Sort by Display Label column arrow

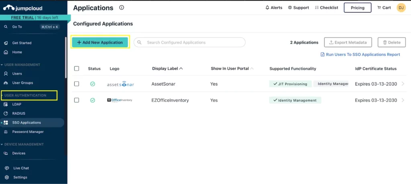coord(181,69)
